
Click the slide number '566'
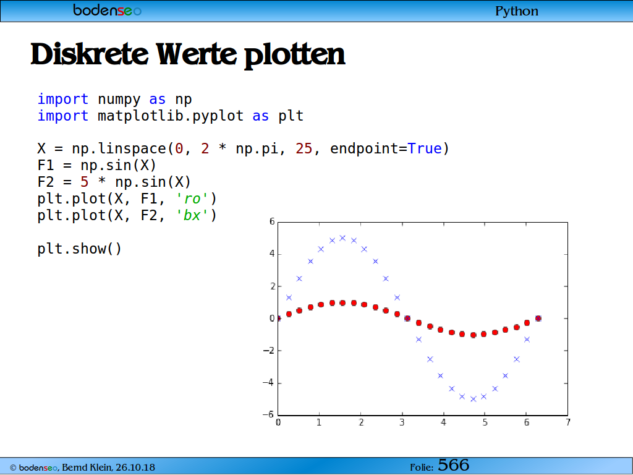pos(453,465)
